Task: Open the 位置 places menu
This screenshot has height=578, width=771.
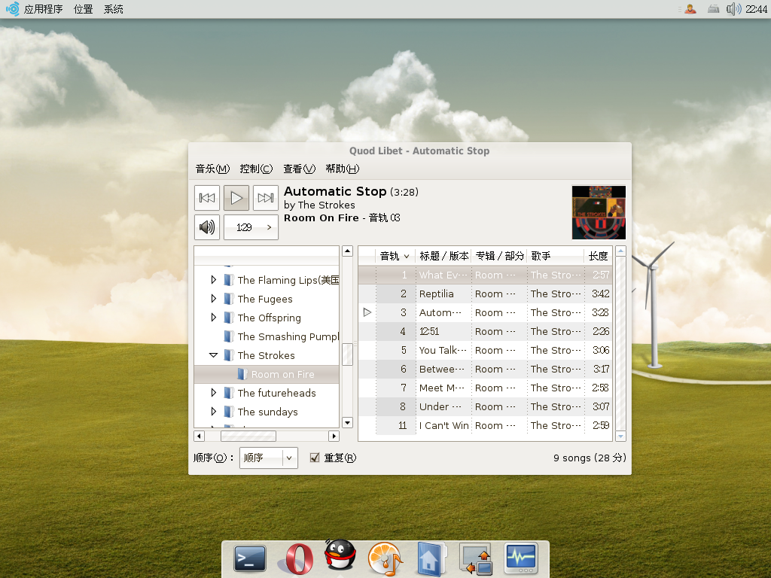Action: pyautogui.click(x=83, y=9)
